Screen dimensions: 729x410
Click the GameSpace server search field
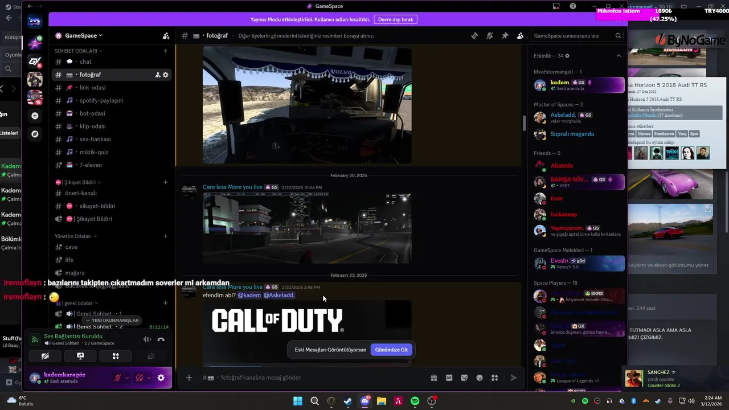click(x=577, y=35)
